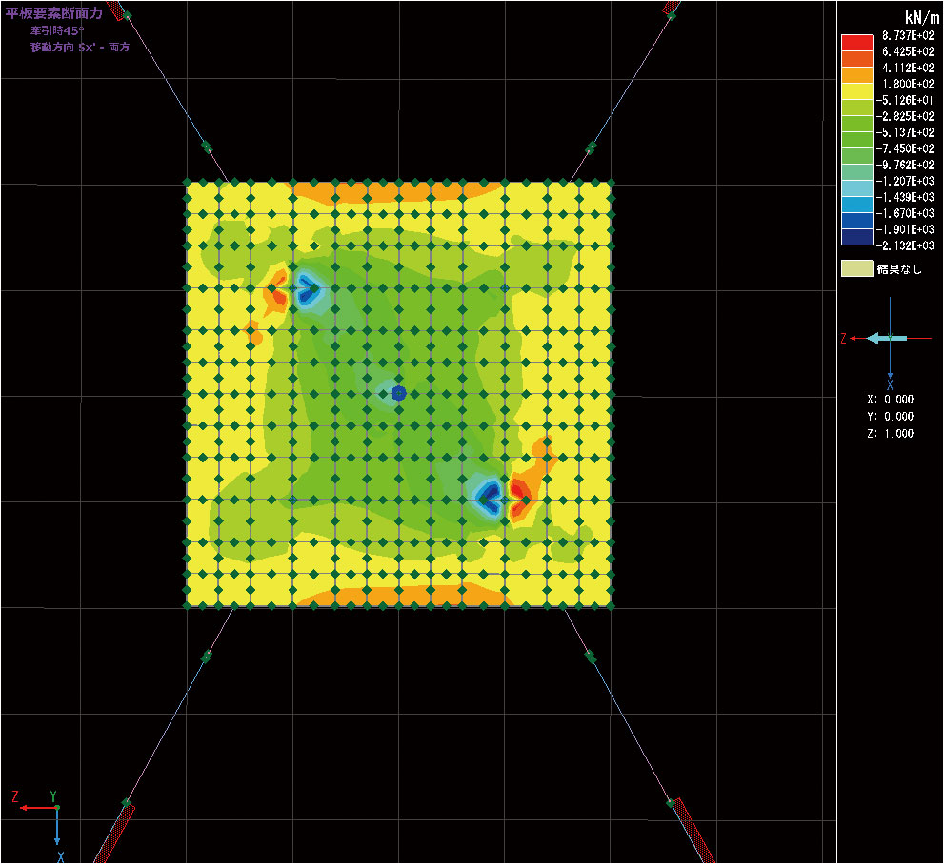Click the legend value -1.670E+03
The width and height of the screenshot is (944, 864).
click(905, 213)
